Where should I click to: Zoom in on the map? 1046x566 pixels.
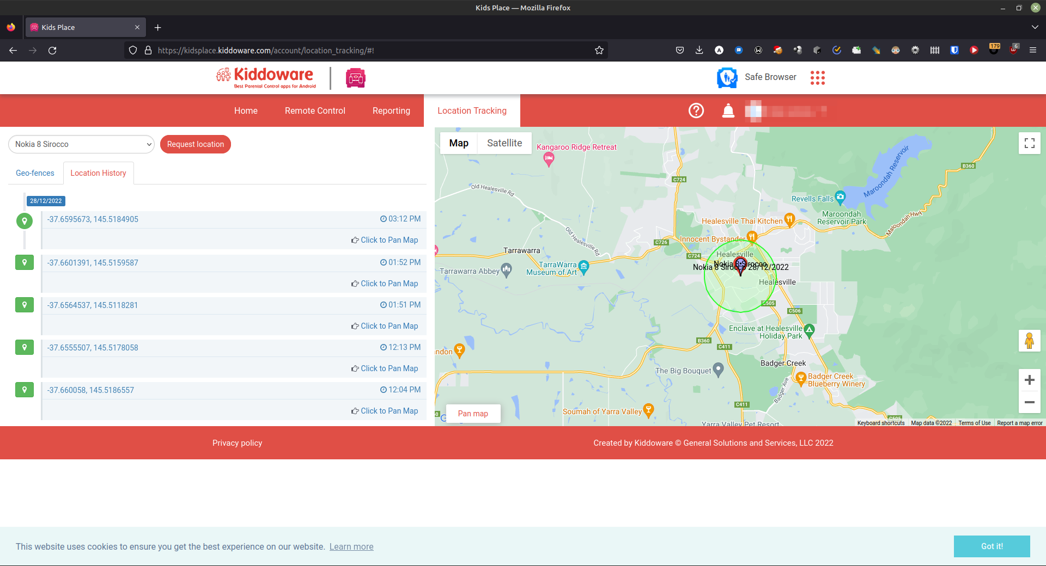[x=1030, y=380]
